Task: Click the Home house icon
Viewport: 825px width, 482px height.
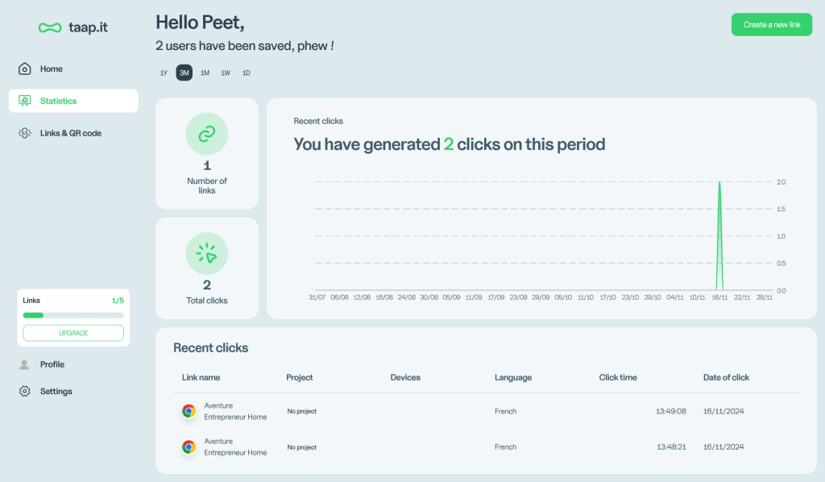Action: tap(25, 69)
